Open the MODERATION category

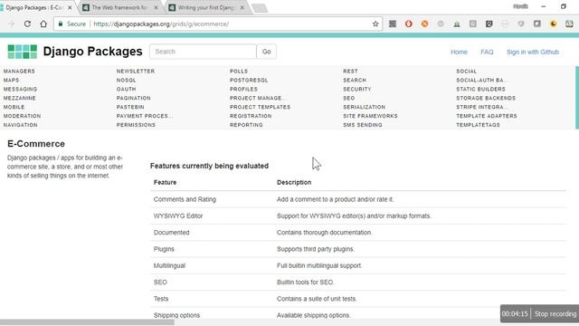pyautogui.click(x=22, y=116)
